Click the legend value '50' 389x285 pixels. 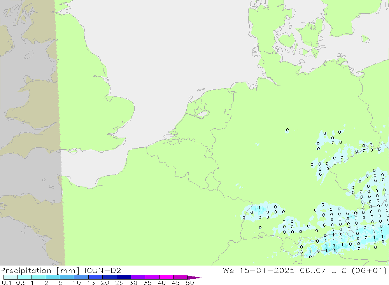click(190, 283)
